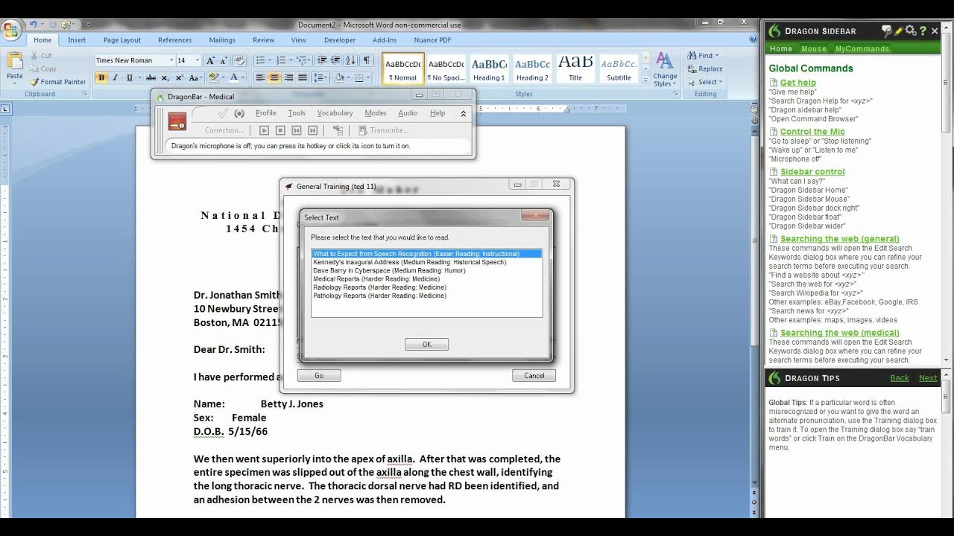Image resolution: width=954 pixels, height=536 pixels.
Task: Collapse DragonBar with double chevron
Action: pyautogui.click(x=464, y=114)
